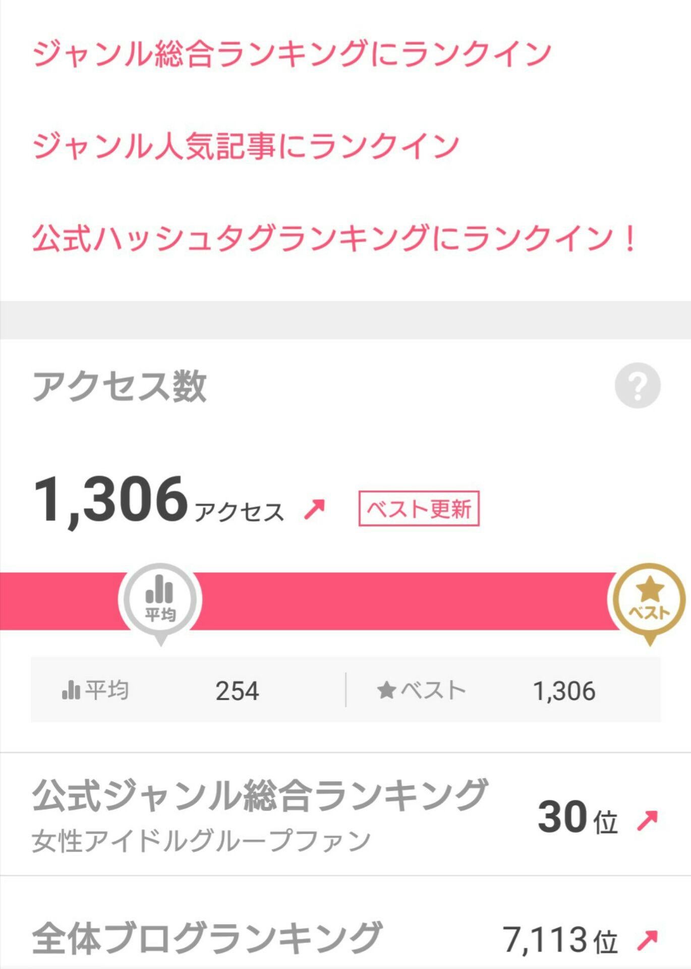Open ジャンル総合ランキングにランクイン link
The height and width of the screenshot is (969, 691).
coord(292,54)
